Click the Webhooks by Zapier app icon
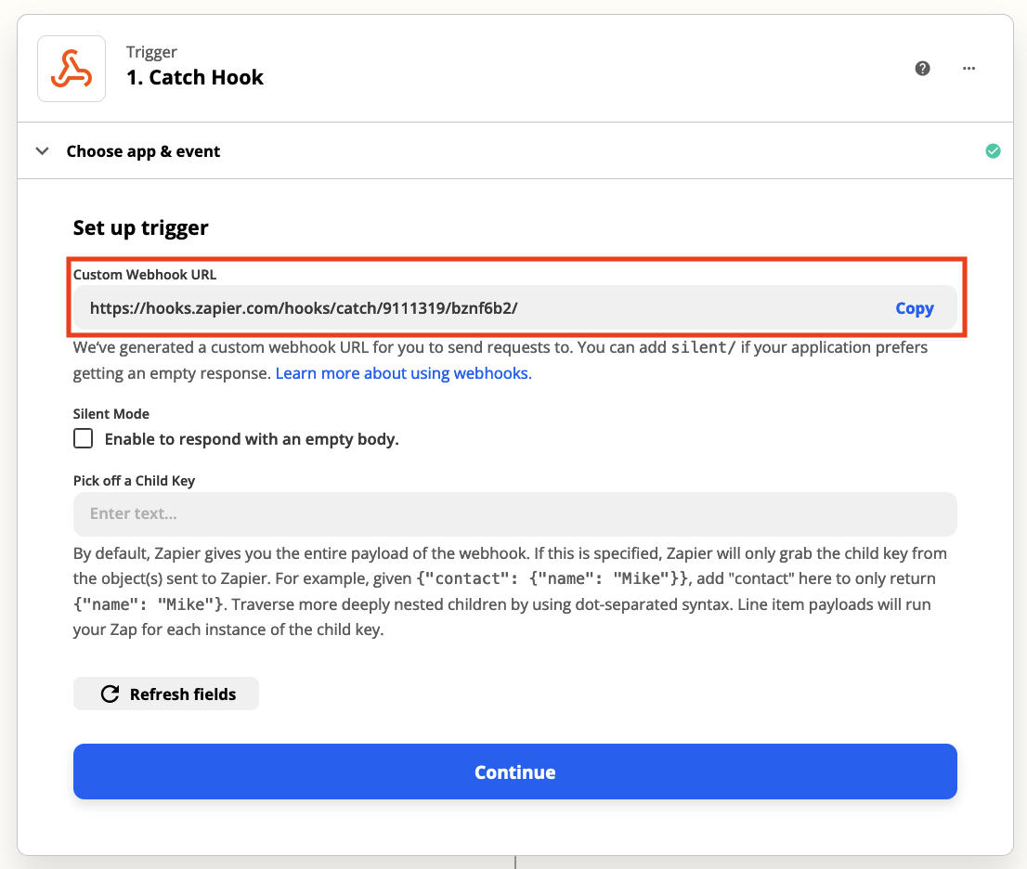 (71, 69)
